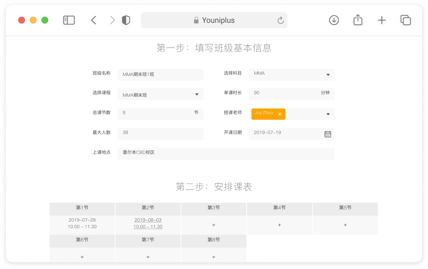This screenshot has height=269, width=428.
Task: Click the share icon in toolbar
Action: 358,20
